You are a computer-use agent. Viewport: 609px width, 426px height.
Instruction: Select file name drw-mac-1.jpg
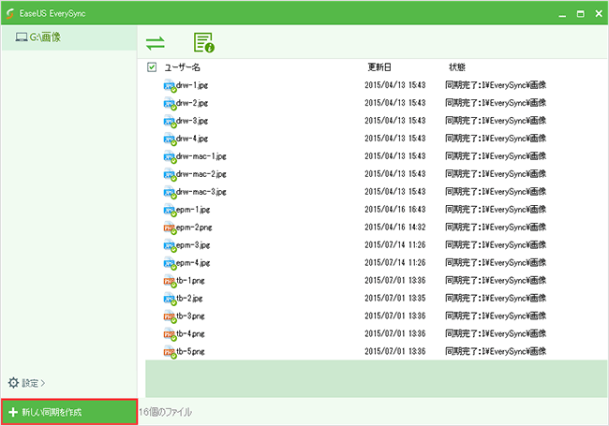pos(201,156)
